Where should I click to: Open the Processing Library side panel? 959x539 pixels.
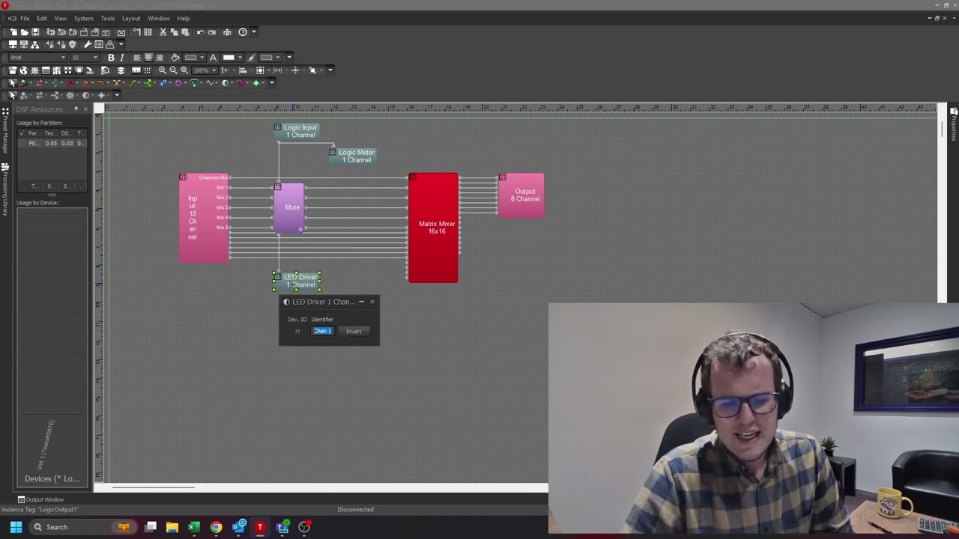tap(4, 189)
